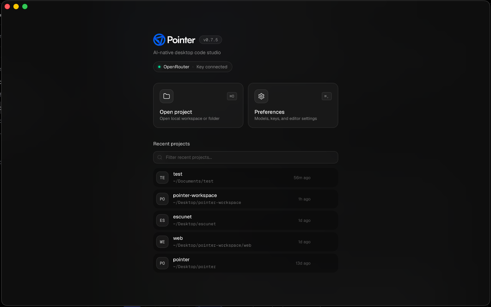Open the Open project card
Image resolution: width=491 pixels, height=307 pixels.
[198, 106]
